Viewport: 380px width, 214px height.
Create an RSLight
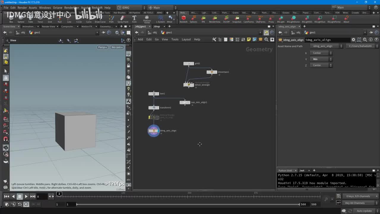coord(281,19)
